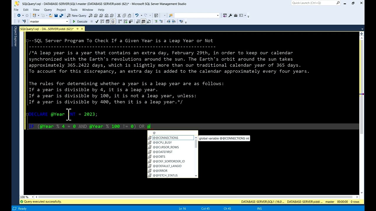Click the Paste icon
The height and width of the screenshot is (211, 376).
pos(130,15)
